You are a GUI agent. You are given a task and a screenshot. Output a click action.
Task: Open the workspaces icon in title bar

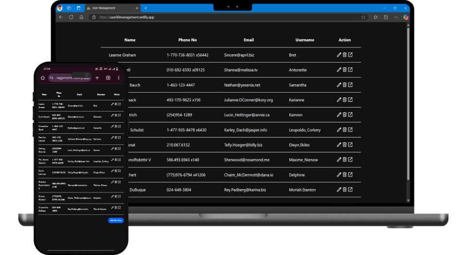point(69,8)
